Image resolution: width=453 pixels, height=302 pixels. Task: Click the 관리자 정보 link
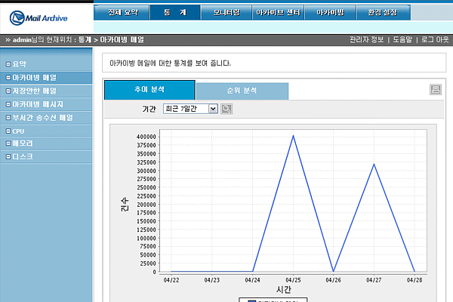tap(366, 39)
